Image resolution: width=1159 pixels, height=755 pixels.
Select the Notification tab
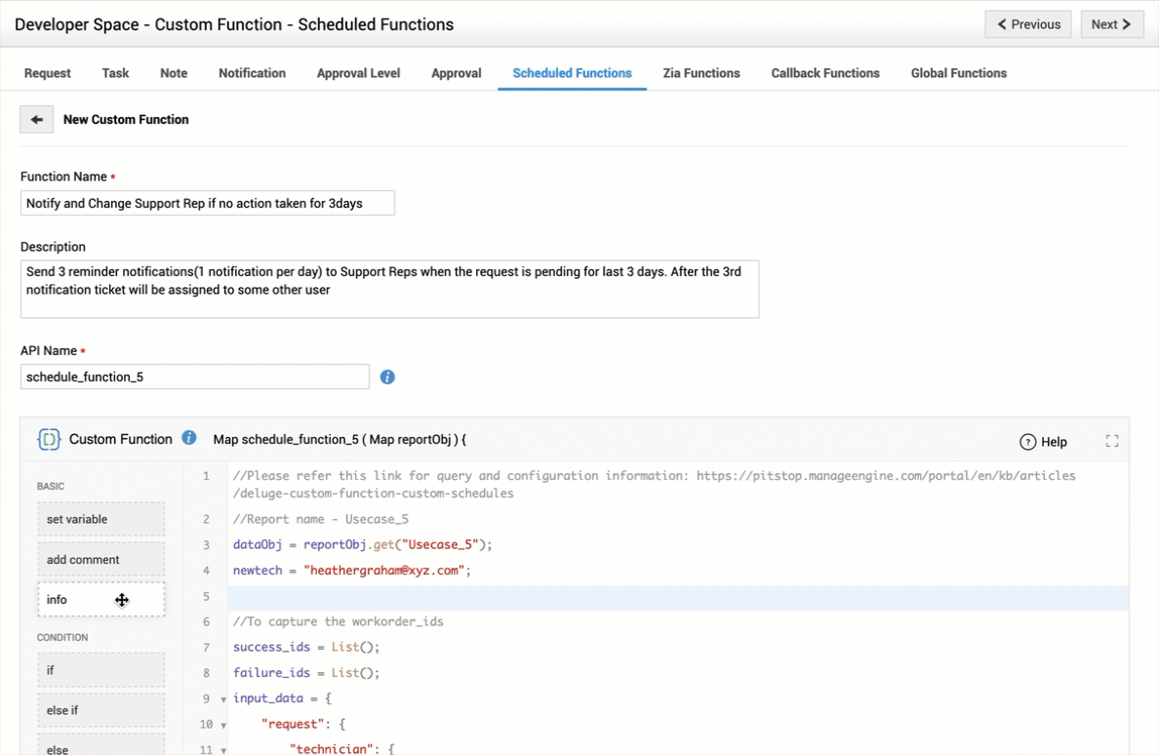pyautogui.click(x=252, y=73)
